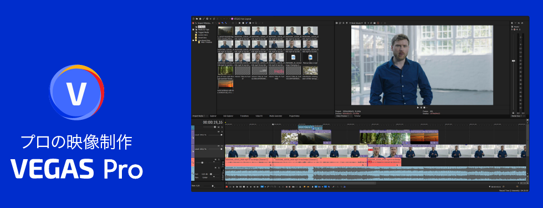543x208 pixels.
Task: Open the Video FX tab
Action: click(259, 116)
